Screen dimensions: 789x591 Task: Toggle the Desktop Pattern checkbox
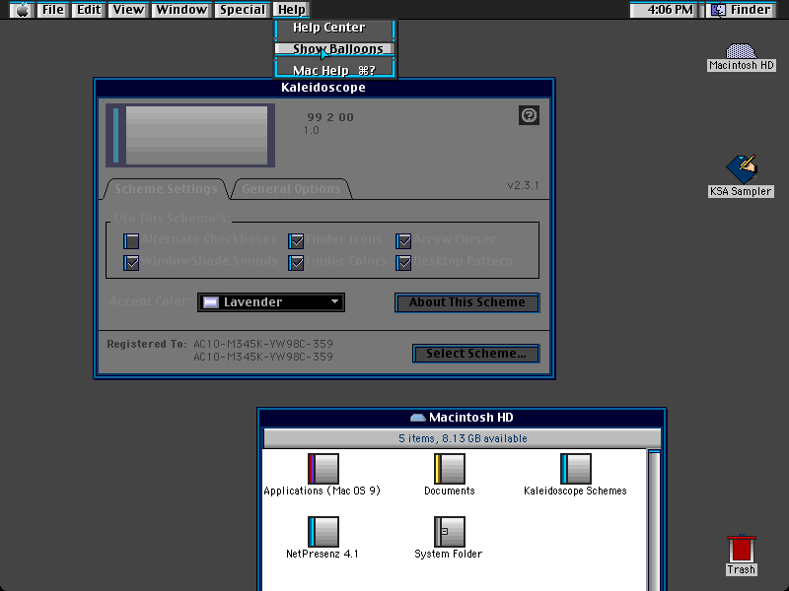click(x=403, y=263)
